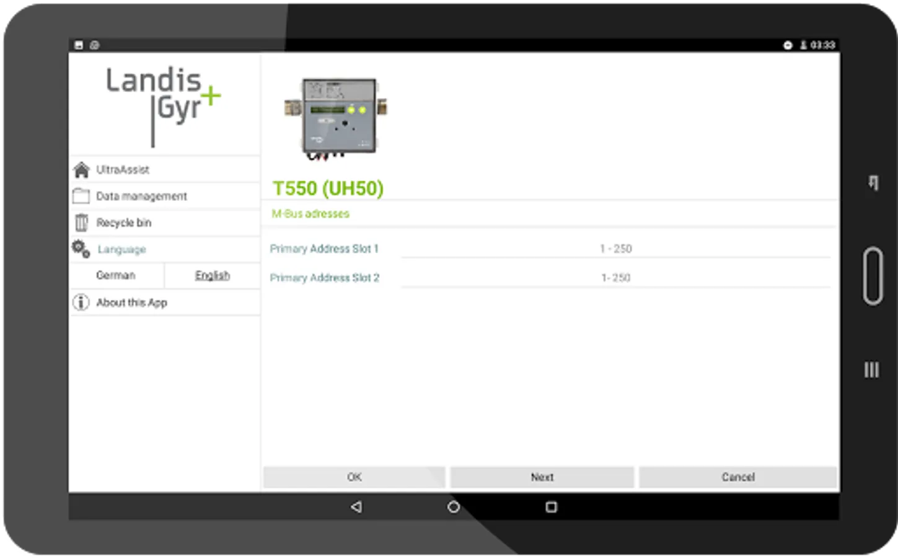
Task: Click the Cancel button
Action: (x=738, y=477)
